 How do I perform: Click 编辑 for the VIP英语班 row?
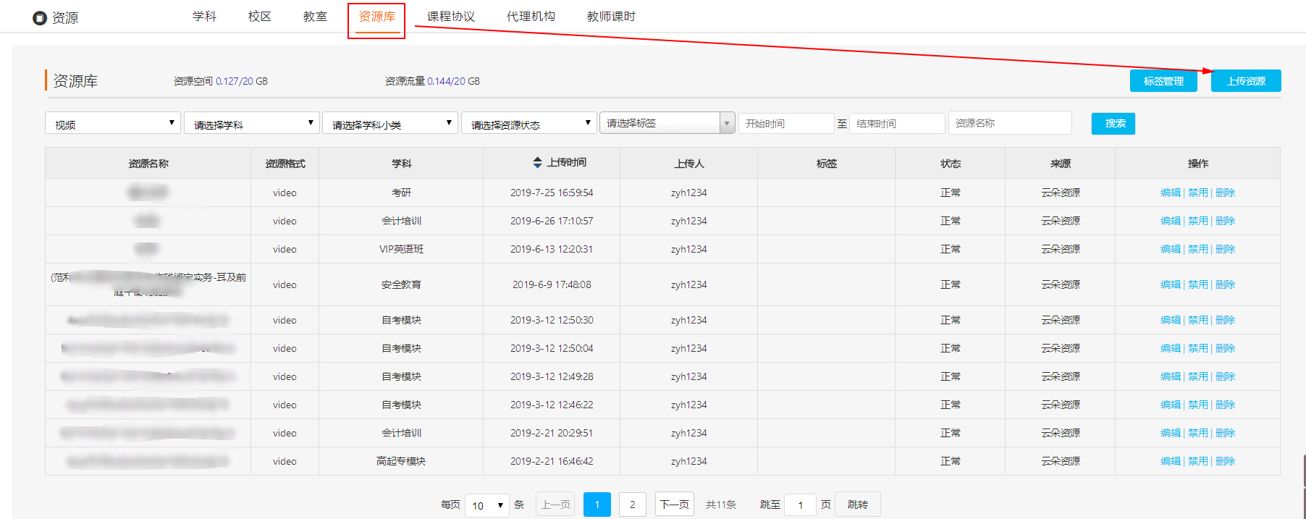click(1170, 249)
